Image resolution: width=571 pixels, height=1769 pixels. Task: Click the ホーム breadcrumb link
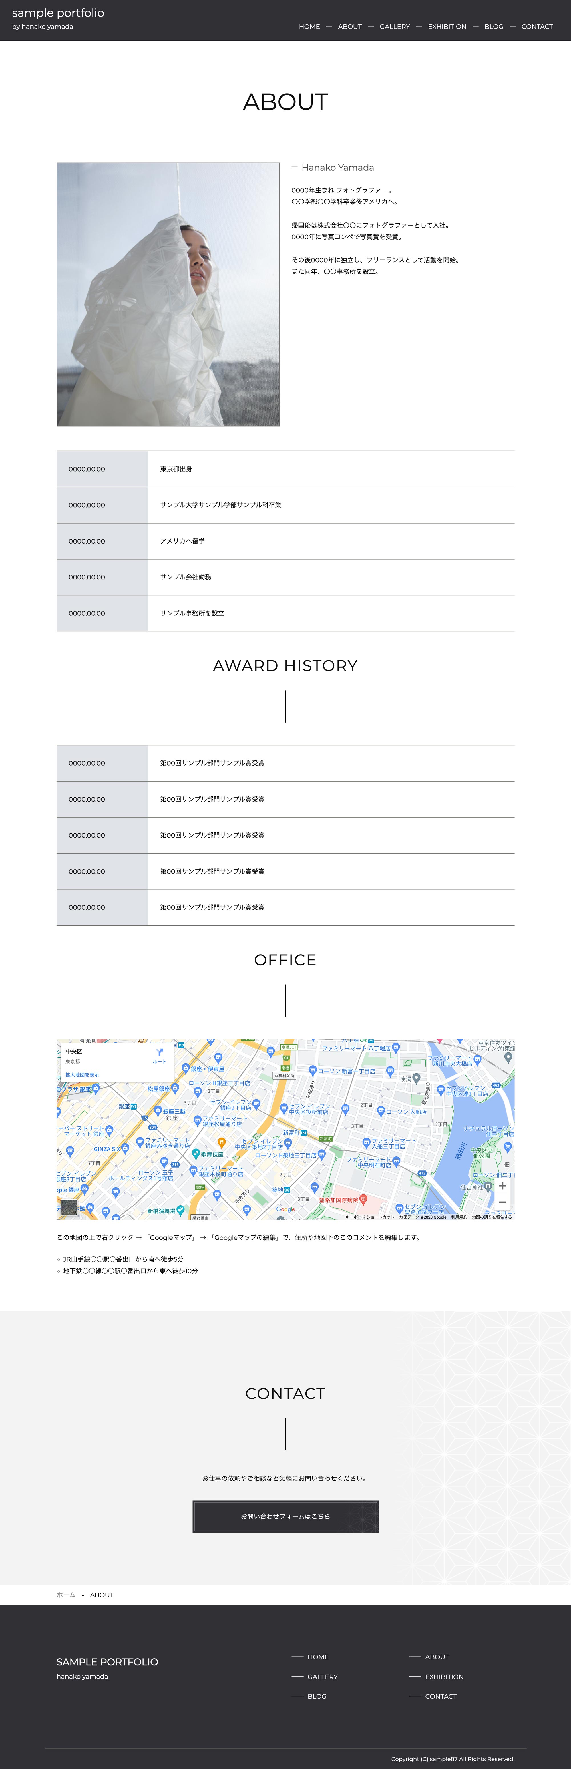66,1595
